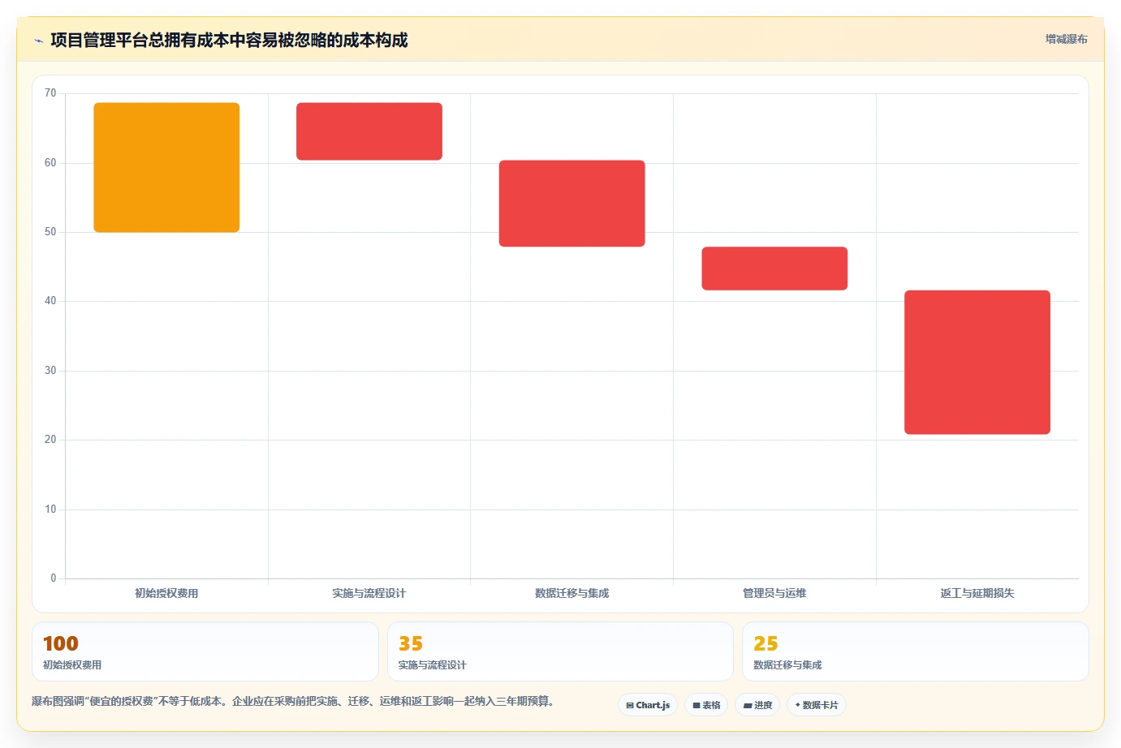The image size is (1121, 748).
Task: Open the 35 实施与流程设计 data card
Action: (560, 651)
